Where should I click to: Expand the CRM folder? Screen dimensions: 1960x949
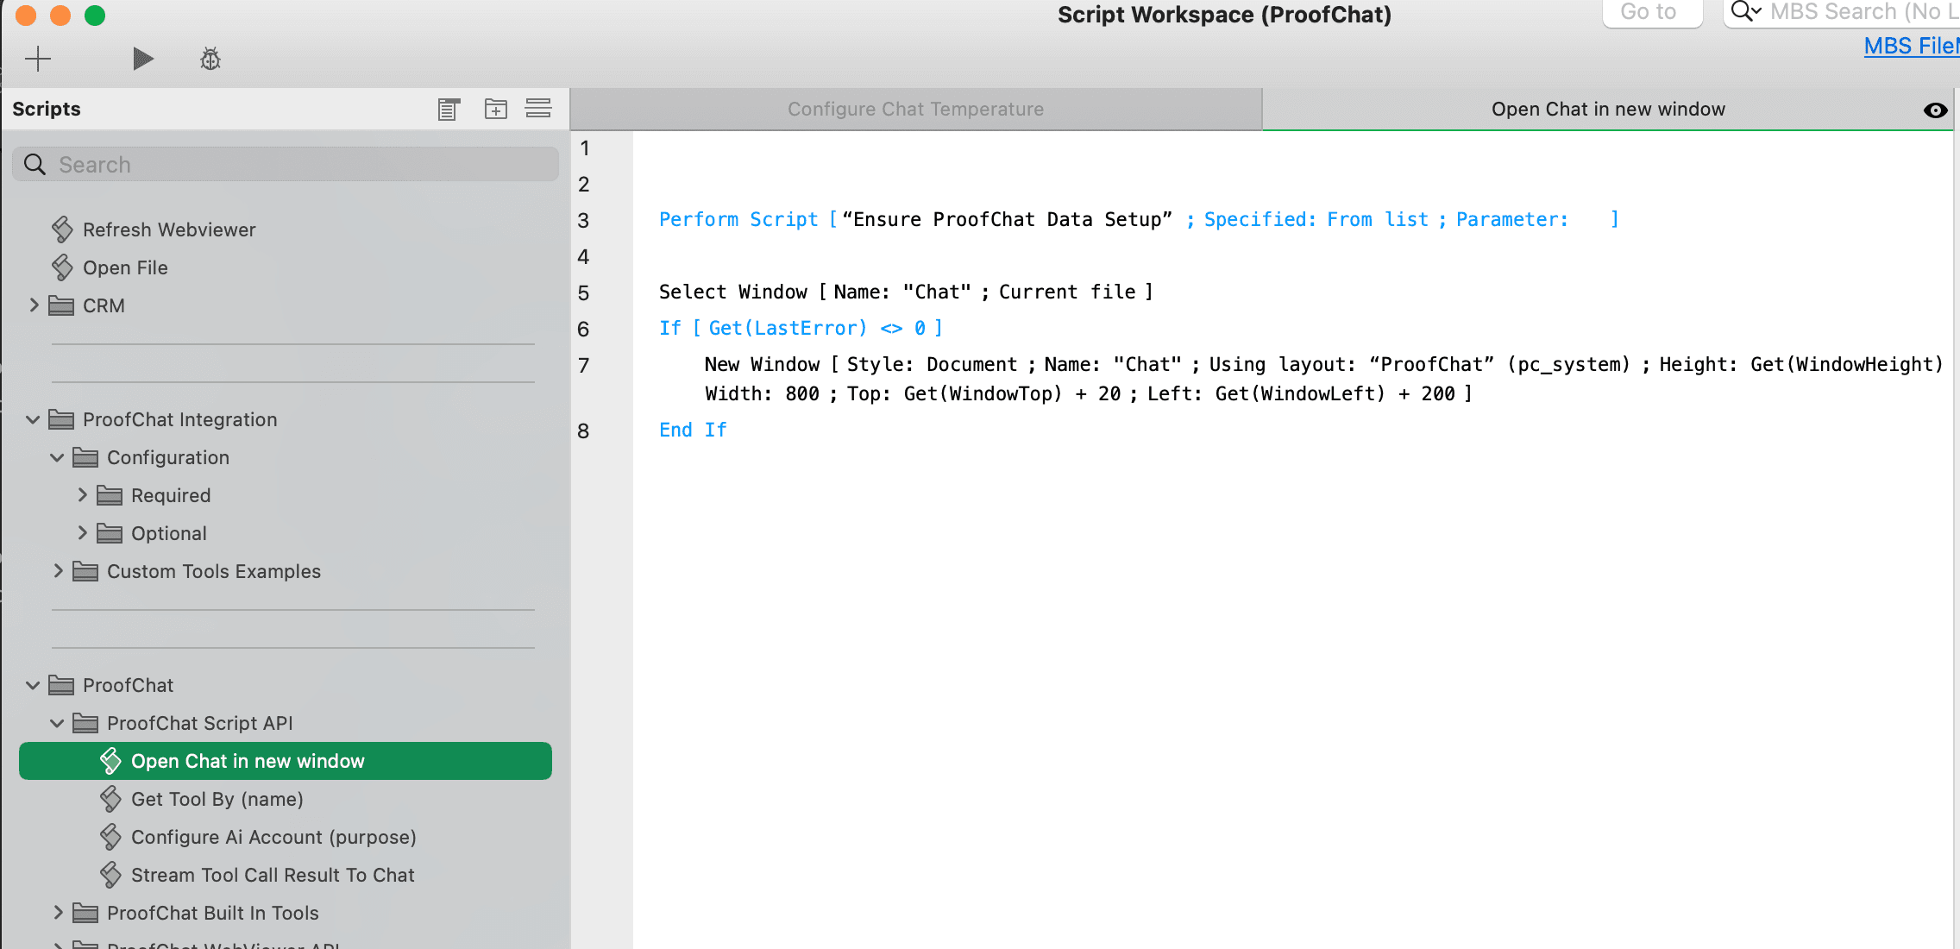click(35, 305)
